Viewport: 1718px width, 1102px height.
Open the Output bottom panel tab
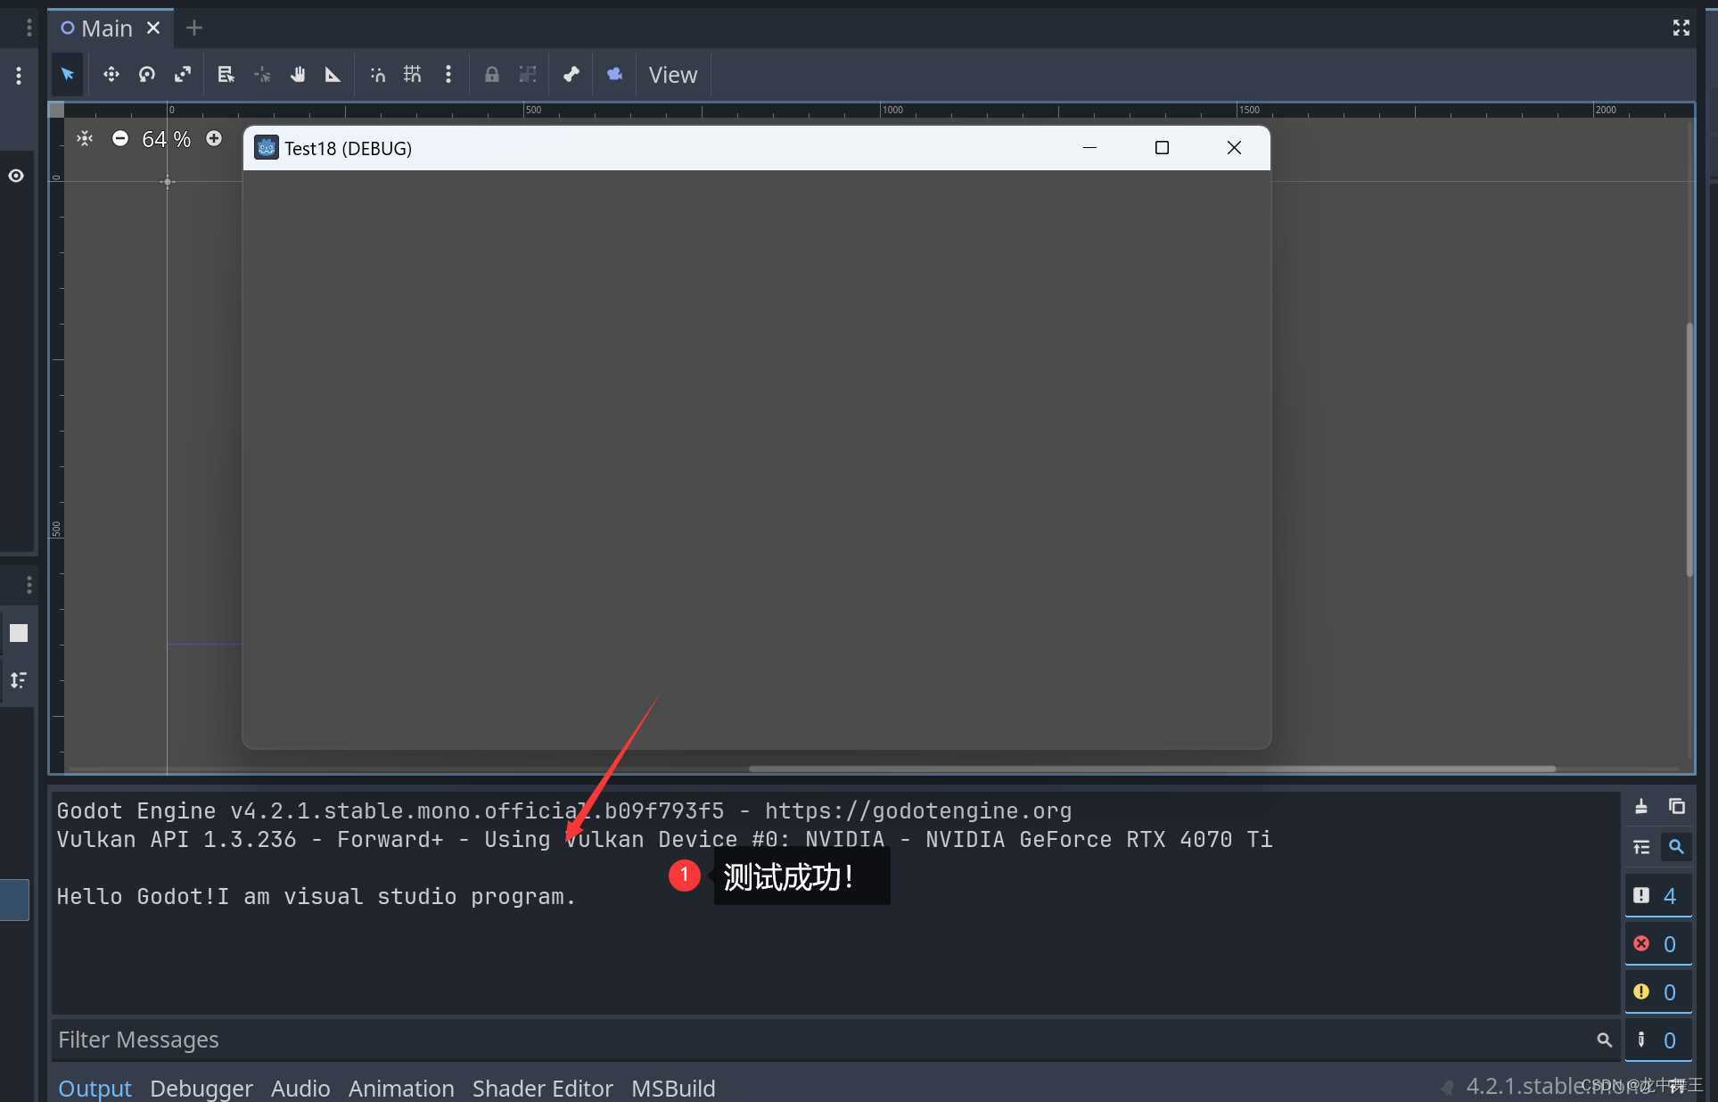click(x=95, y=1088)
